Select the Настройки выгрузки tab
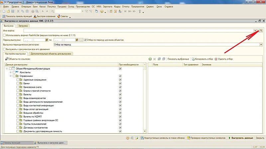This screenshot has width=266, height=149. pyautogui.click(x=15, y=54)
